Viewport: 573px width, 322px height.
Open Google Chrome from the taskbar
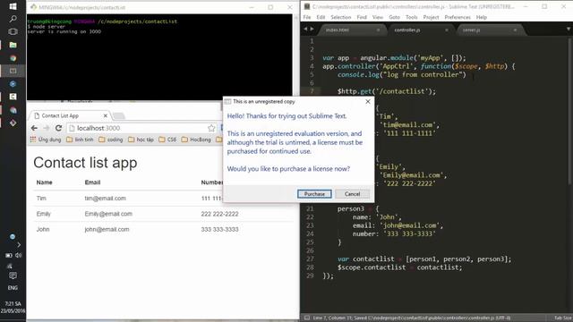coord(13,58)
